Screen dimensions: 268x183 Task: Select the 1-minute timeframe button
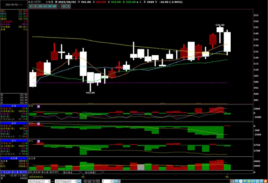(31, 6)
